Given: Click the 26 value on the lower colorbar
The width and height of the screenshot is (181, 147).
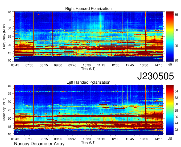Looking at the screenshot, I should click(x=176, y=117).
